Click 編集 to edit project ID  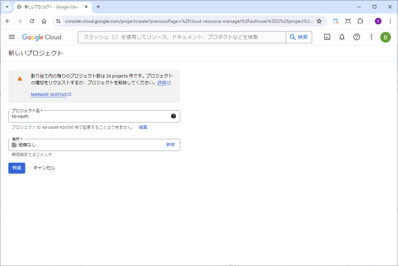(x=143, y=127)
